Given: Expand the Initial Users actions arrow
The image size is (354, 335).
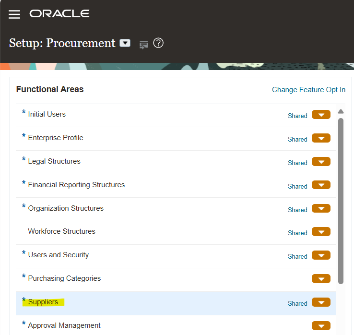Looking at the screenshot, I should [x=321, y=115].
